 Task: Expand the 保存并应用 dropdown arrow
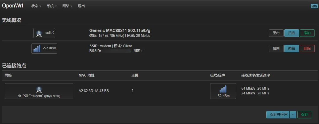click(293, 115)
